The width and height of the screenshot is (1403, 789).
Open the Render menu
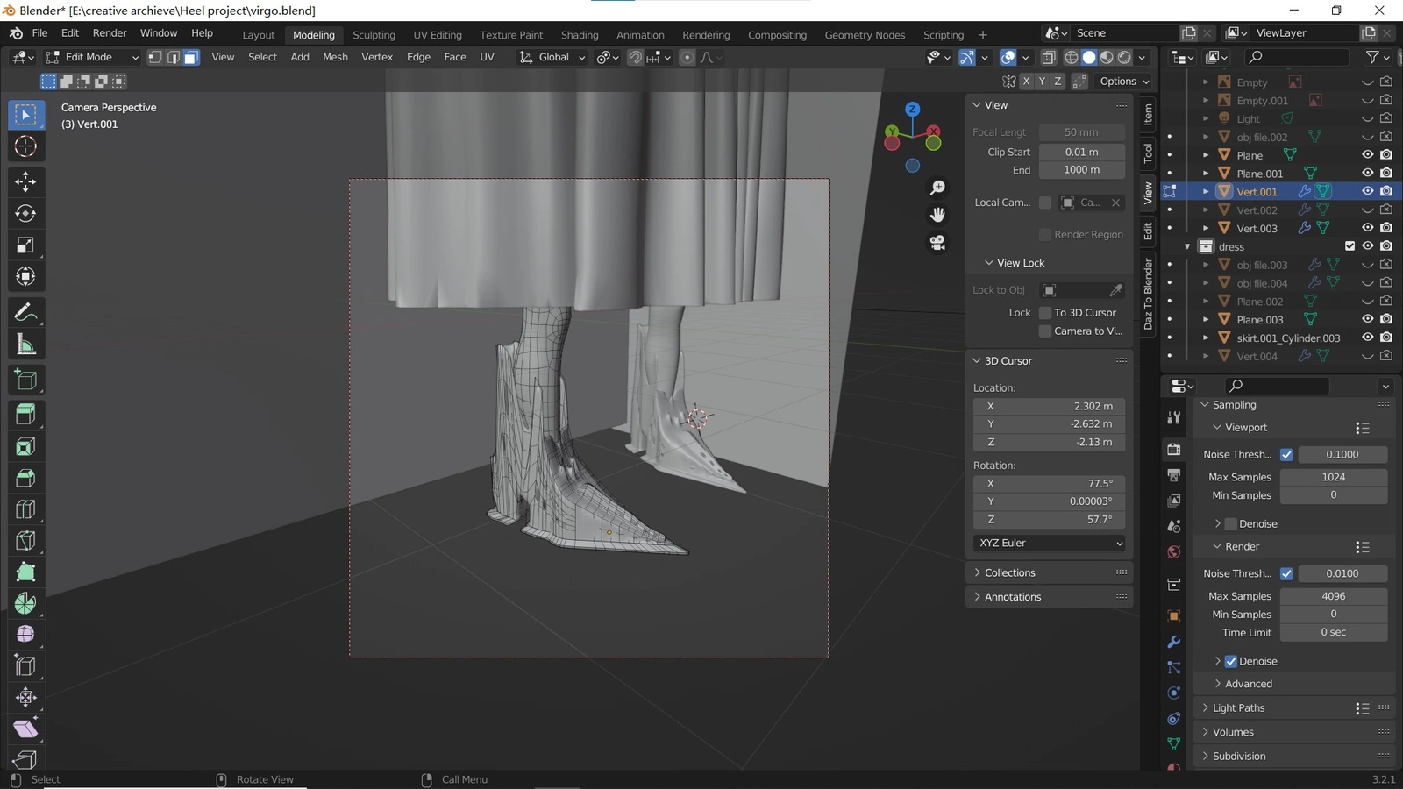110,33
